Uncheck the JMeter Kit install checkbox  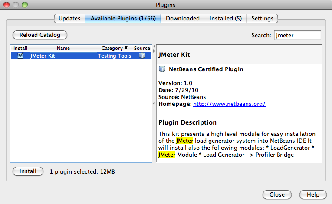[20, 56]
